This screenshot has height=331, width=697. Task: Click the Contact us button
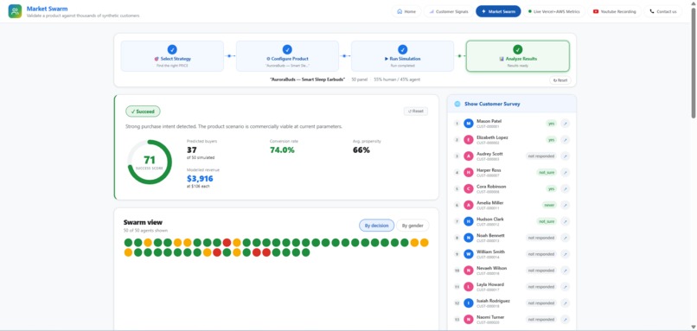662,11
